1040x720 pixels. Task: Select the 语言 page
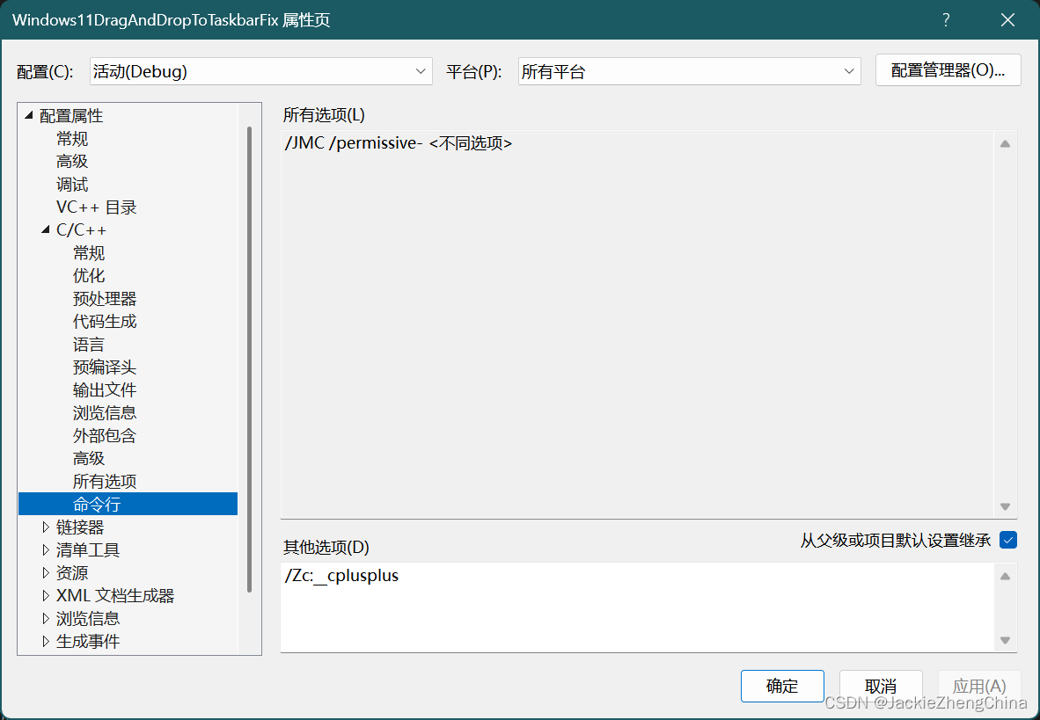click(x=89, y=344)
